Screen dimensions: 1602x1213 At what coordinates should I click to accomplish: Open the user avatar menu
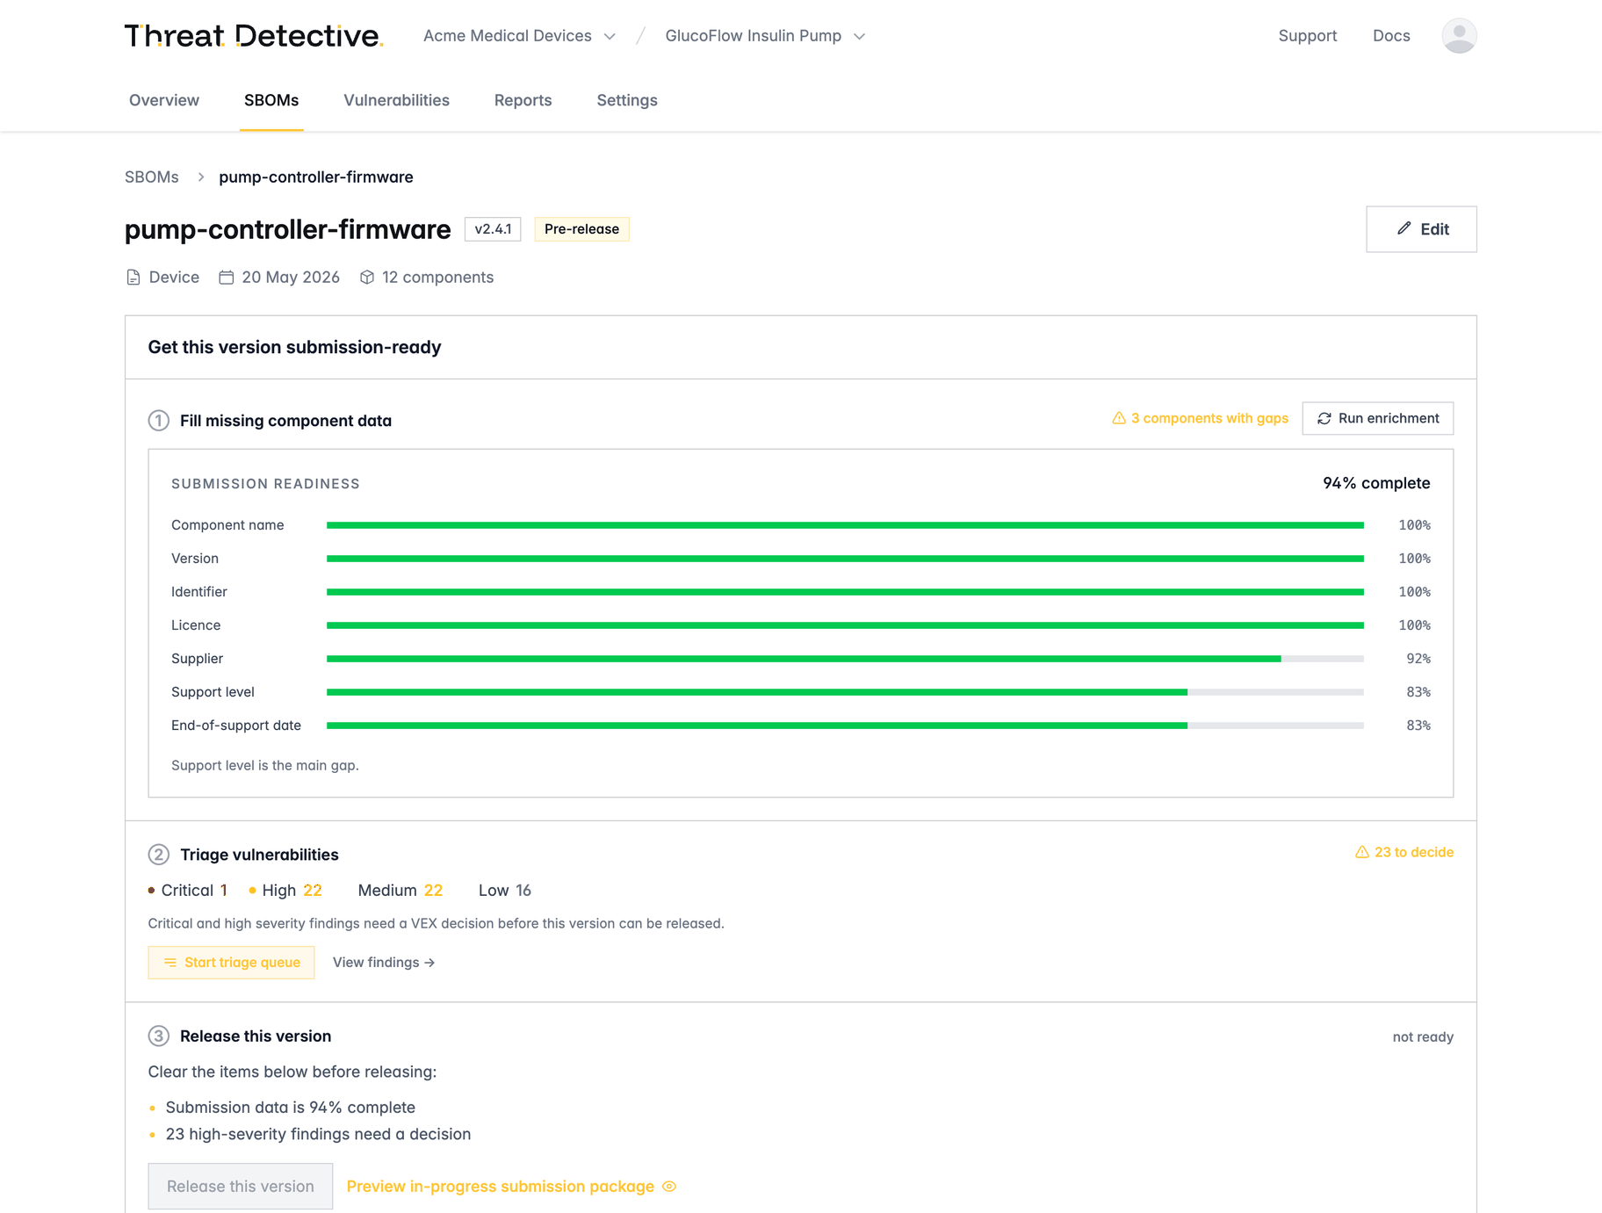[1459, 36]
